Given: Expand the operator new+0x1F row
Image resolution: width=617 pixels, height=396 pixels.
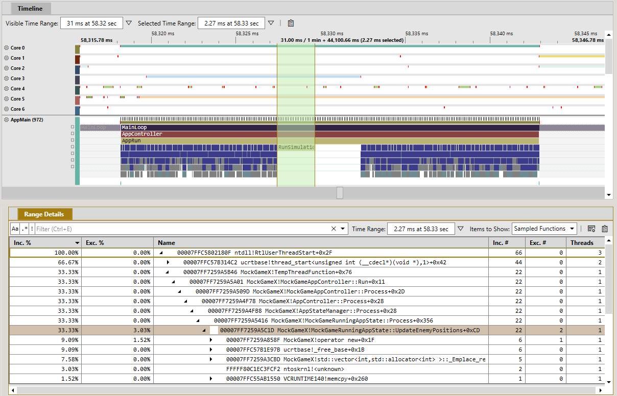Looking at the screenshot, I should (x=211, y=340).
